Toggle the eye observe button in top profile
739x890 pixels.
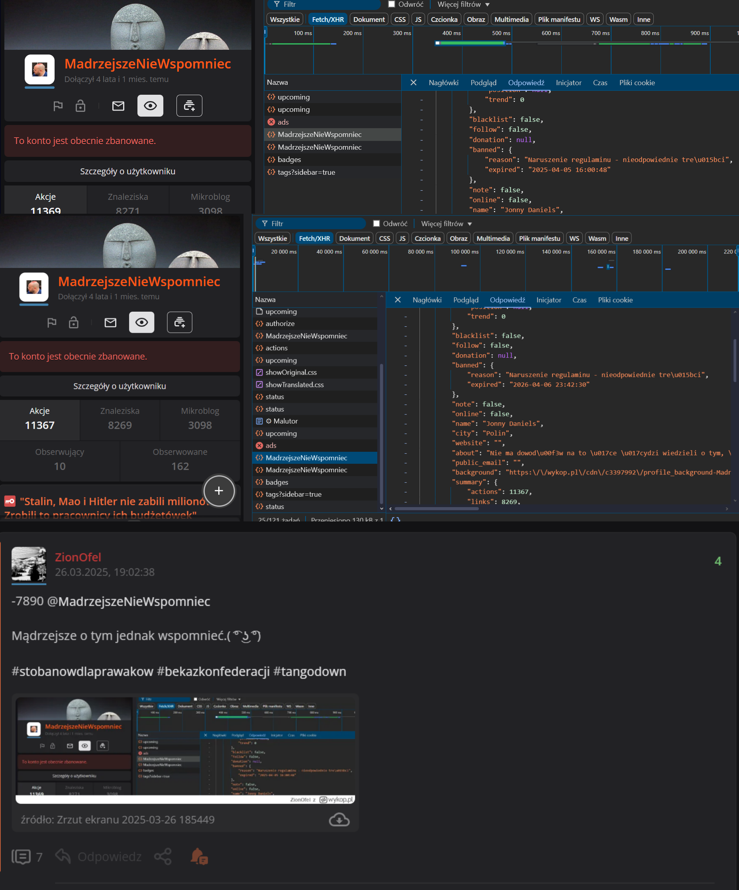click(x=150, y=106)
